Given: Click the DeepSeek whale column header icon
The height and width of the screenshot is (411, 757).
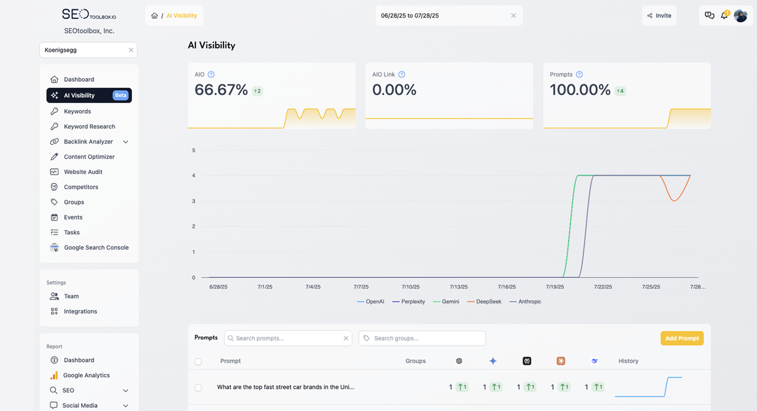Looking at the screenshot, I should pos(594,361).
